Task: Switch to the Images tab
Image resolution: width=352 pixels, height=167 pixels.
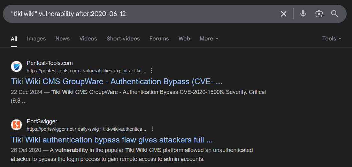Action: pos(36,39)
